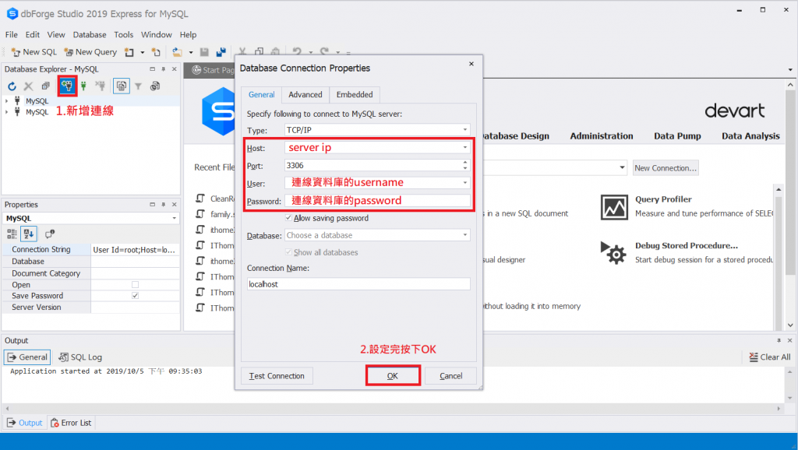
Task: Open the Error List tab
Action: (x=71, y=423)
